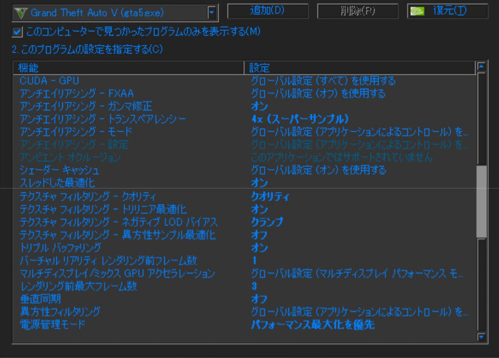Open CUDA - GPU setting value グローバル設定 (すべて)

(x=323, y=81)
